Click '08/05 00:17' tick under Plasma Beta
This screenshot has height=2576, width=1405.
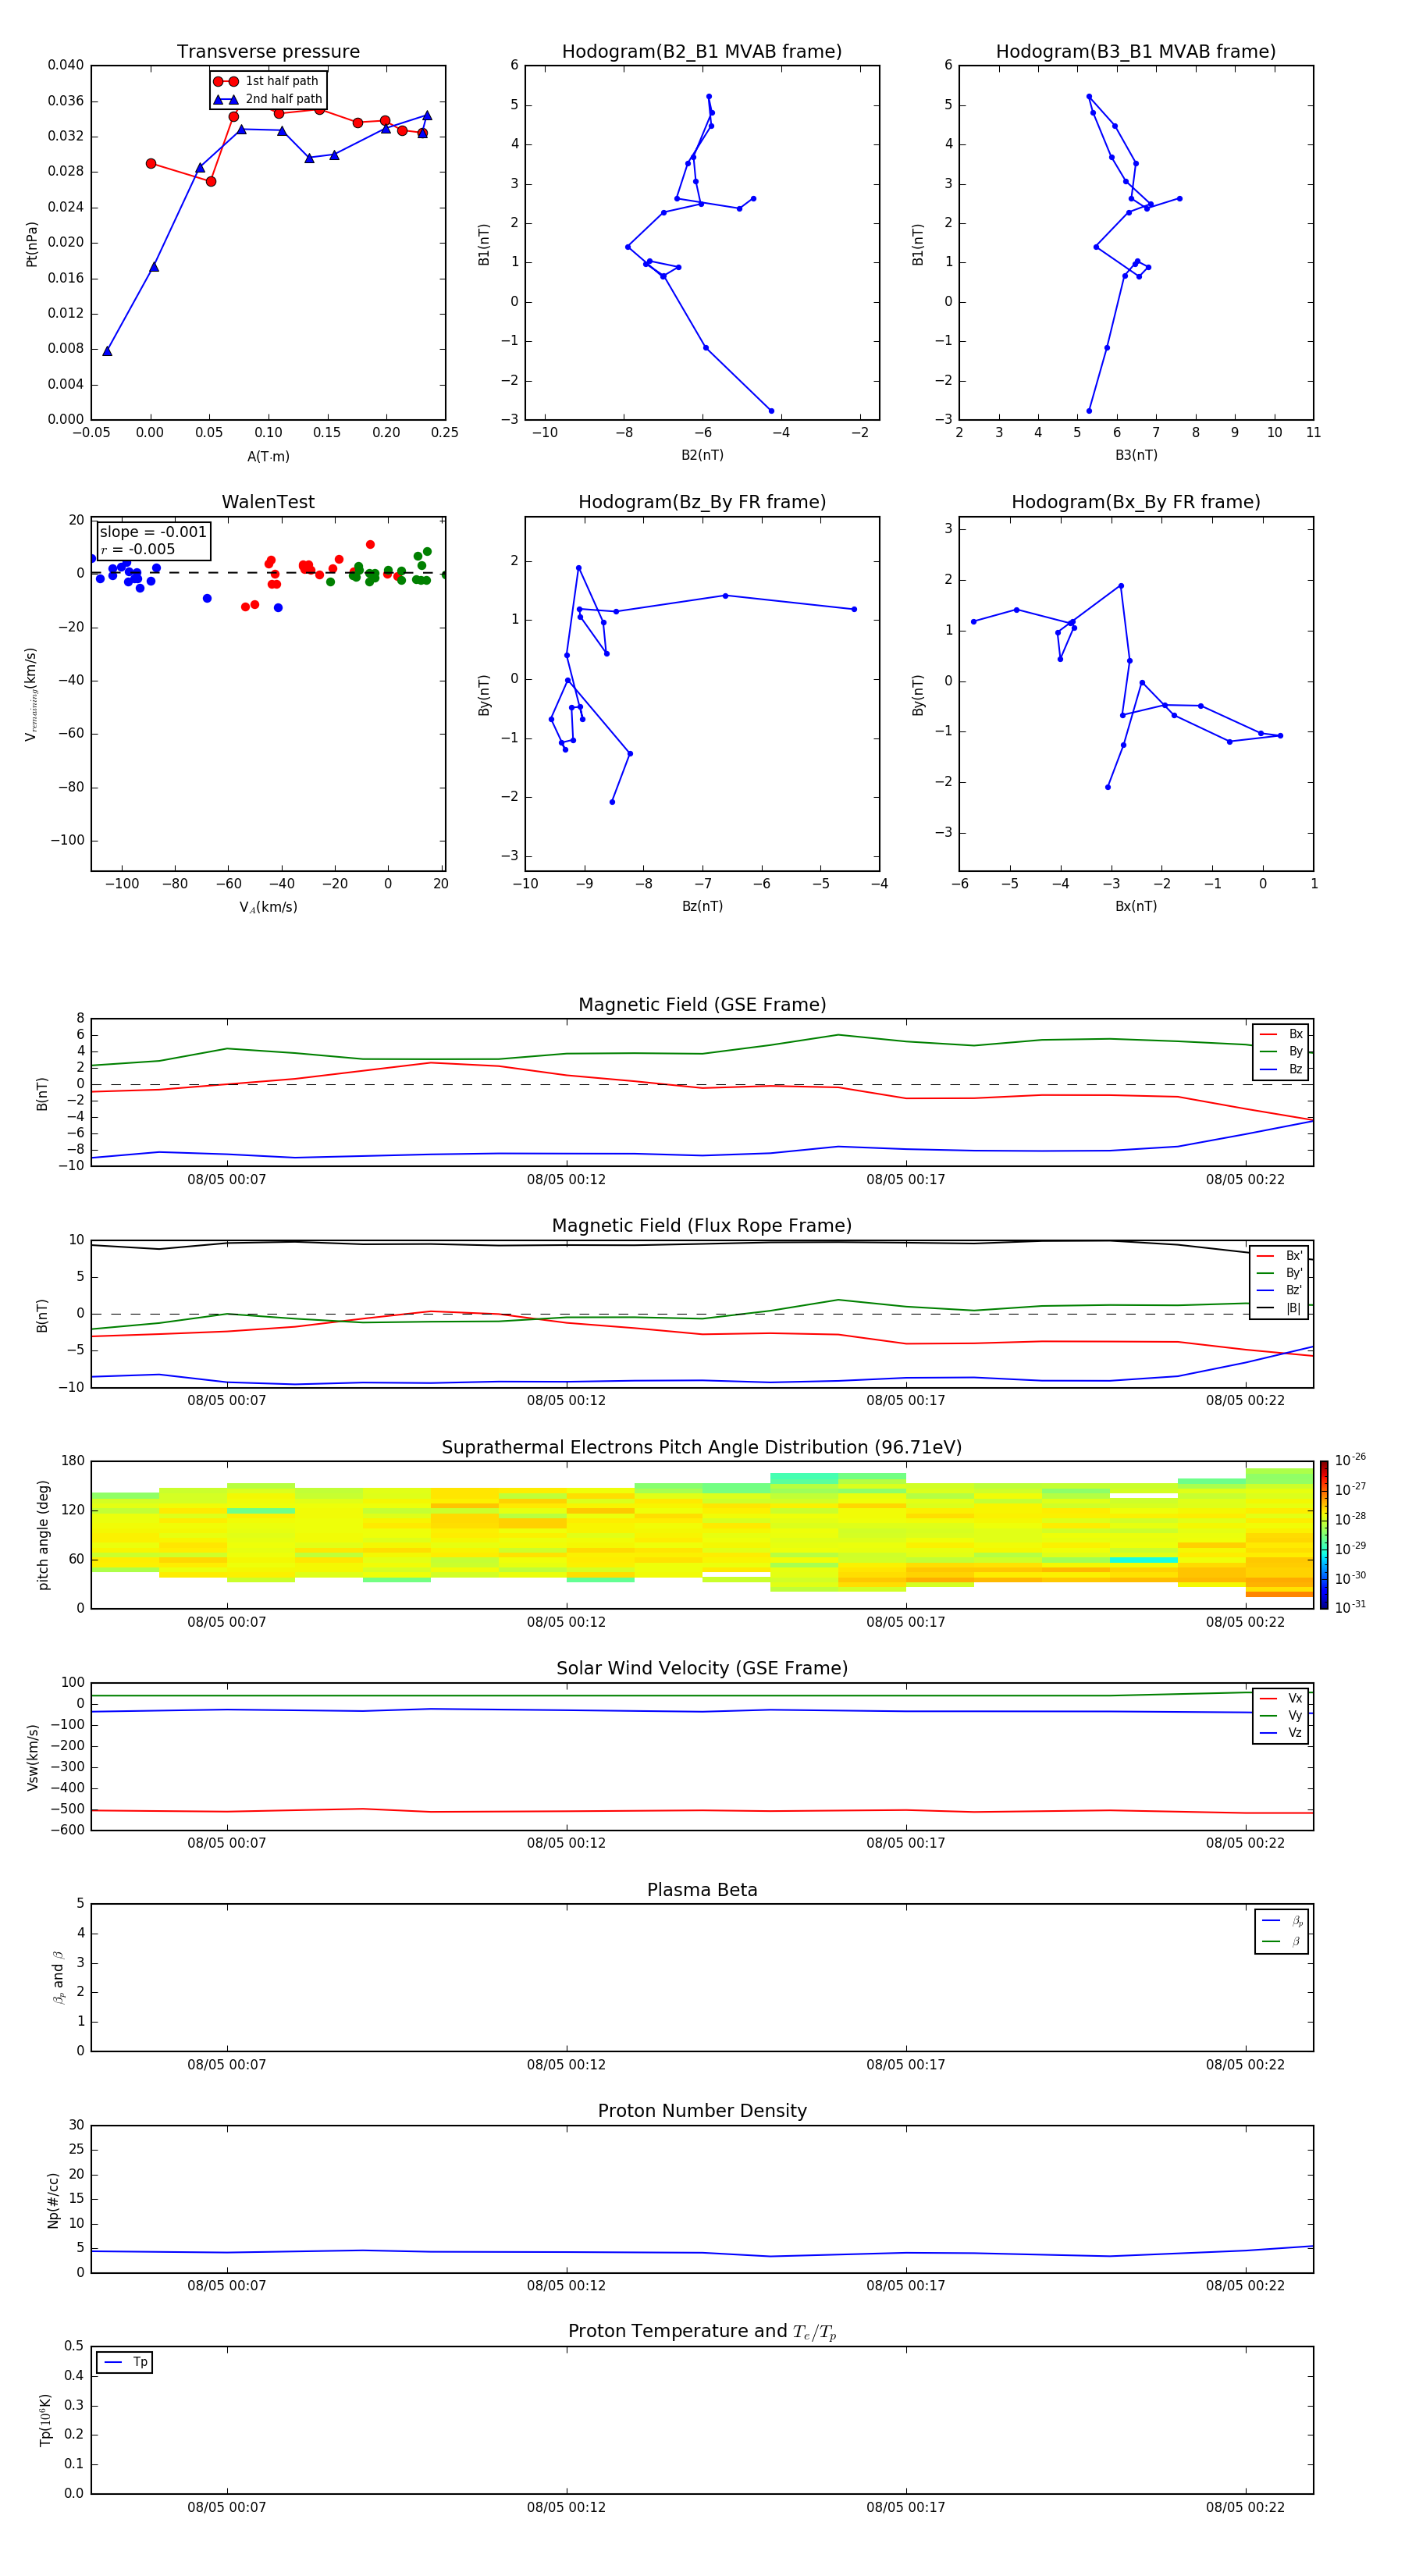click(x=906, y=2065)
